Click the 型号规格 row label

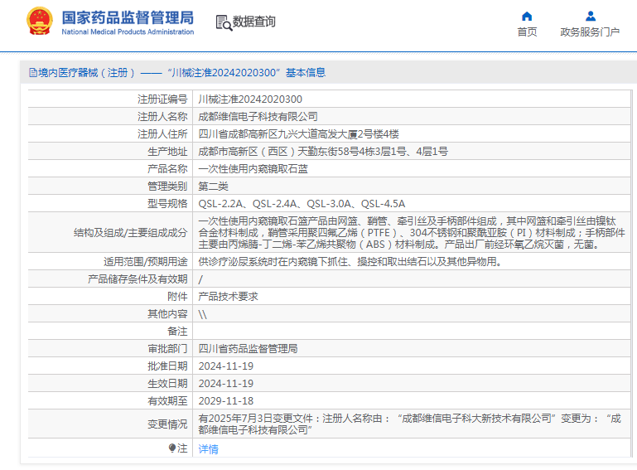tap(167, 204)
